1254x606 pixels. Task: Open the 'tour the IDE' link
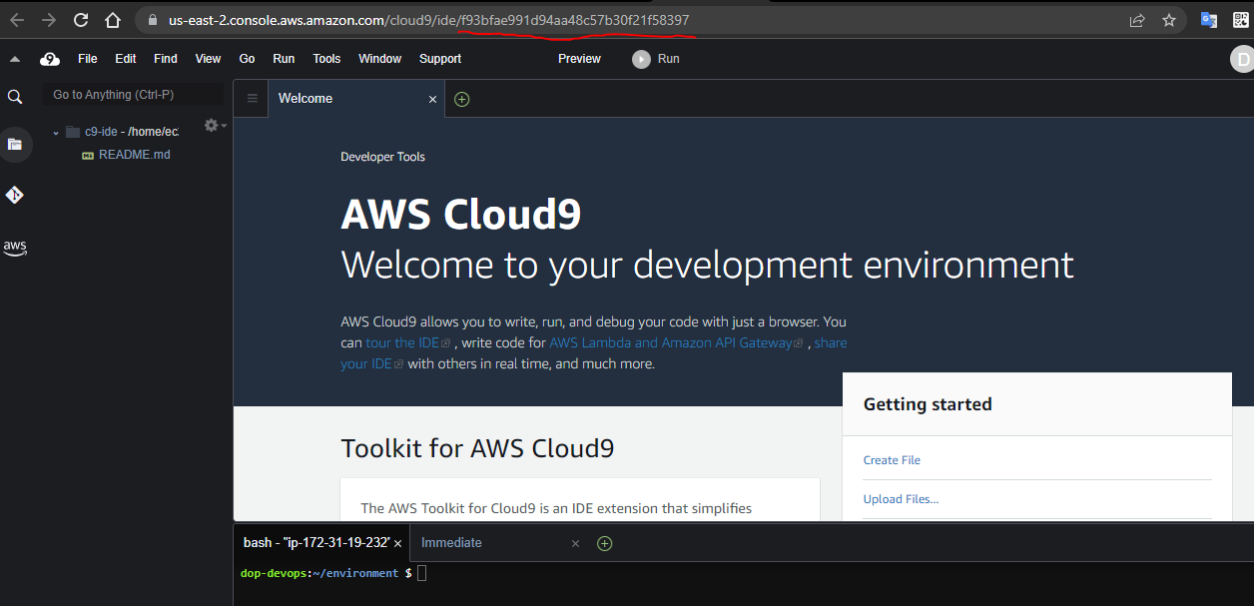tap(401, 342)
